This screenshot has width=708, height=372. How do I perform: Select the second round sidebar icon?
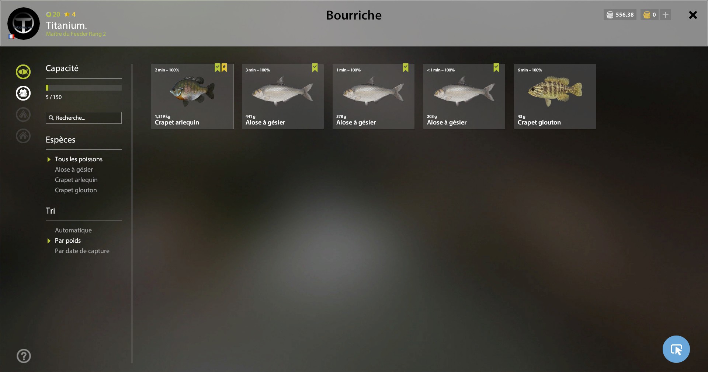point(23,93)
